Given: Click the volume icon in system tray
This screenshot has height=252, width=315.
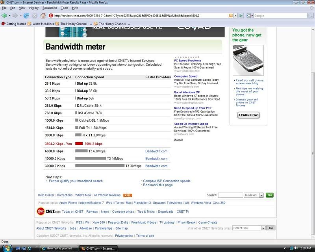Looking at the screenshot, I should pyautogui.click(x=296, y=248).
